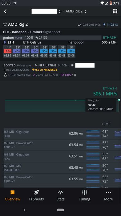Tap the More three-dots icon
The width and height of the screenshot is (121, 216).
[108, 192]
